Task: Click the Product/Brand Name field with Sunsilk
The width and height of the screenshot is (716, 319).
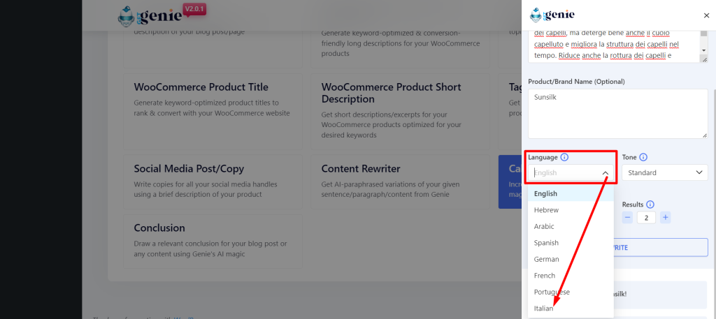Action: (x=618, y=114)
